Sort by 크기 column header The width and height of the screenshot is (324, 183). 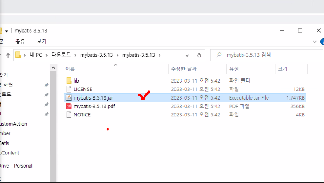[283, 69]
